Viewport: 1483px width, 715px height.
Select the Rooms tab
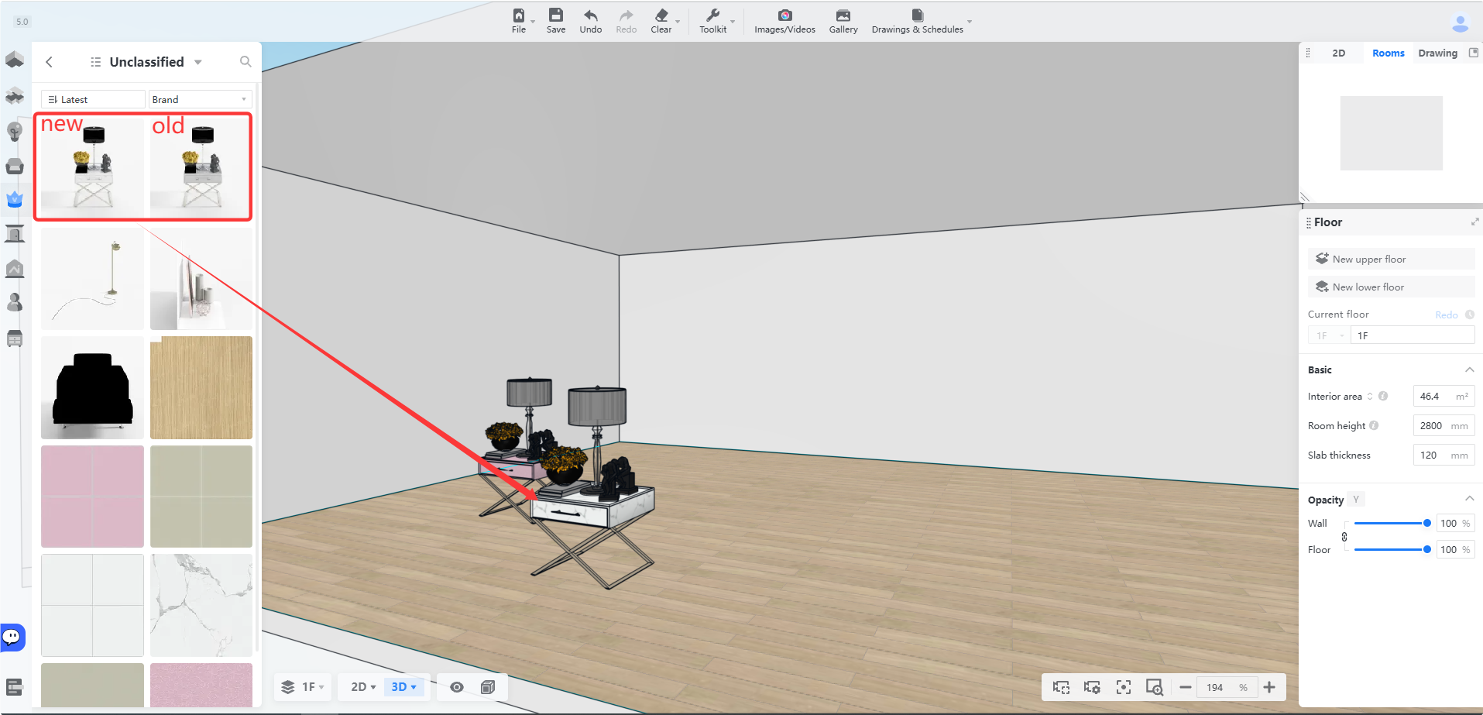1388,53
